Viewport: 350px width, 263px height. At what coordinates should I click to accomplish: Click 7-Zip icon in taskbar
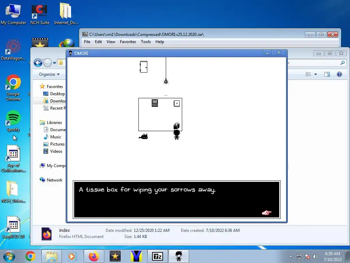click(157, 256)
